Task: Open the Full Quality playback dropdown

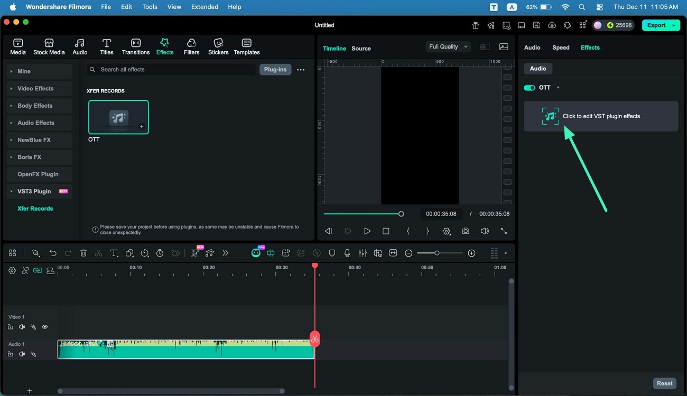Action: coord(447,46)
